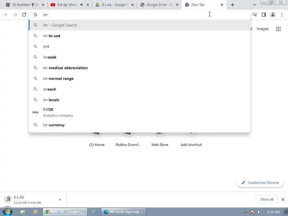Switch to the Google Drive - Vi tab
Screen dimensions: 288x216
[x=159, y=5]
